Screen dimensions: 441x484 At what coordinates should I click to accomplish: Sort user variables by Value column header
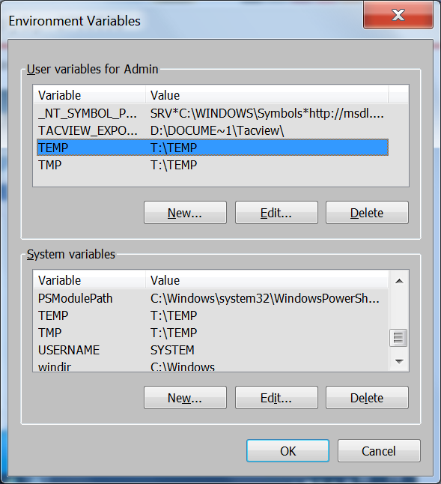[x=267, y=94]
